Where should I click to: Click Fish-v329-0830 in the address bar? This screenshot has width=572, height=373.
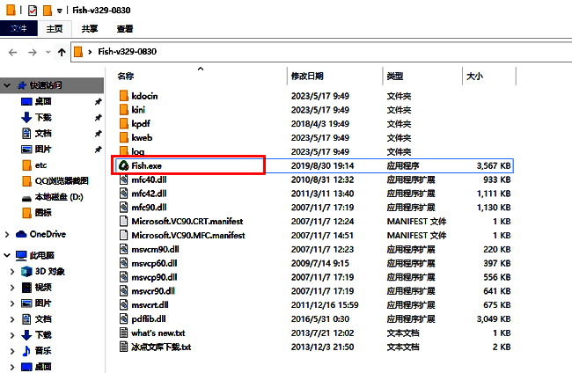pos(128,51)
